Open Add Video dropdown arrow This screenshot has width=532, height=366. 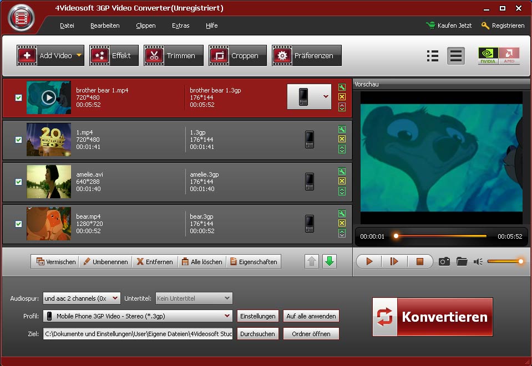pos(79,55)
